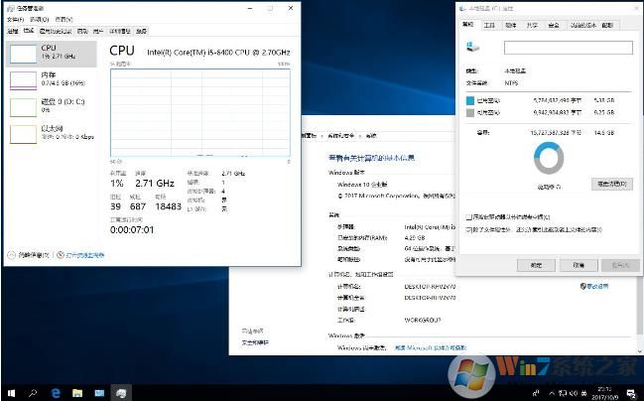Image resolution: width=644 pixels, height=401 pixels.
Task: Open the 常规 general tab in drive properties
Action: point(467,24)
